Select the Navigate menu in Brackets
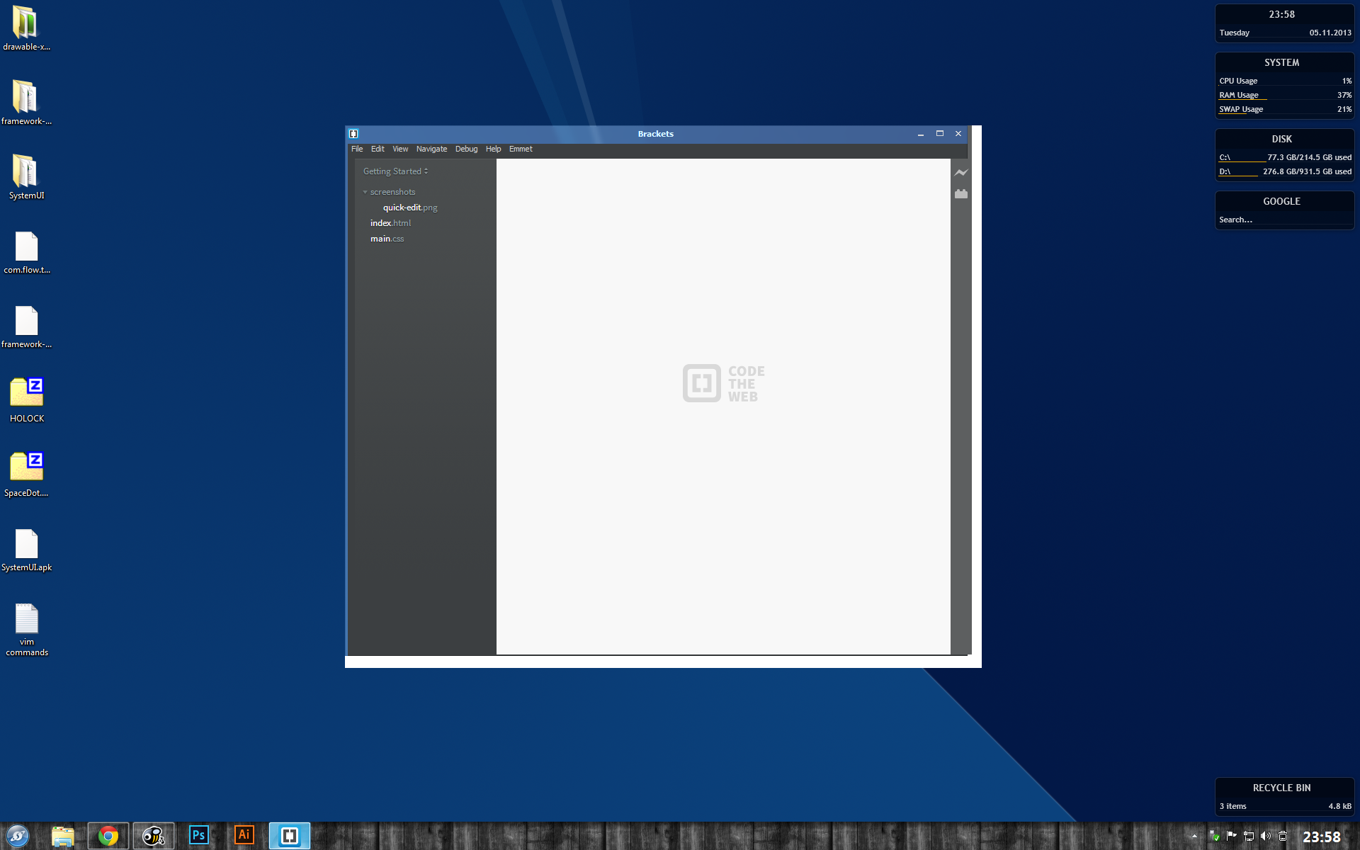This screenshot has width=1360, height=850. (x=431, y=148)
